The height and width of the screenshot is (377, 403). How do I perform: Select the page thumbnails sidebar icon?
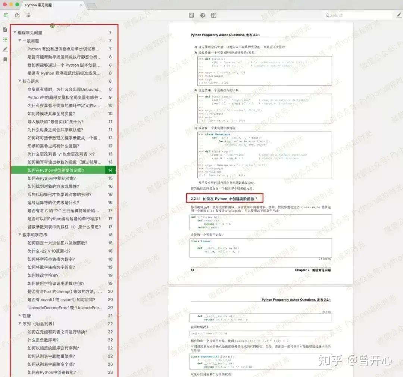(x=5, y=30)
